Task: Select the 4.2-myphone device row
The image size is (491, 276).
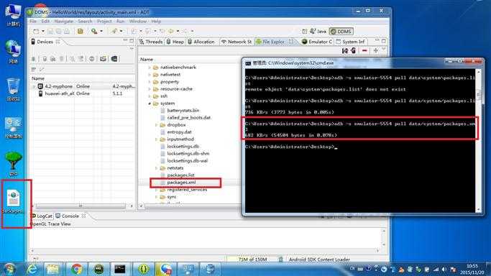Action: coord(83,86)
